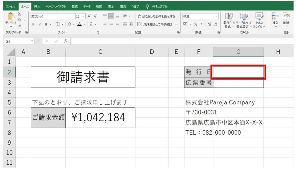Open the 条件付き書式 conditional formatting icon
The height and width of the screenshot is (169, 296).
pos(229,20)
